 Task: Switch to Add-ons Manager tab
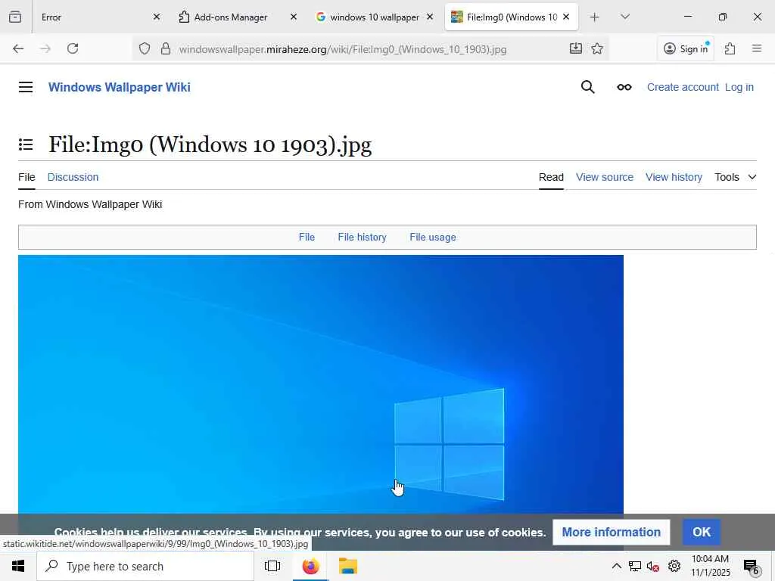(231, 17)
